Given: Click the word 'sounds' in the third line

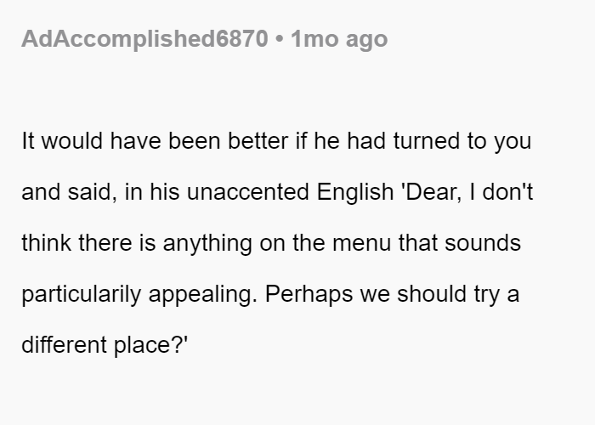Looking at the screenshot, I should click(482, 243).
